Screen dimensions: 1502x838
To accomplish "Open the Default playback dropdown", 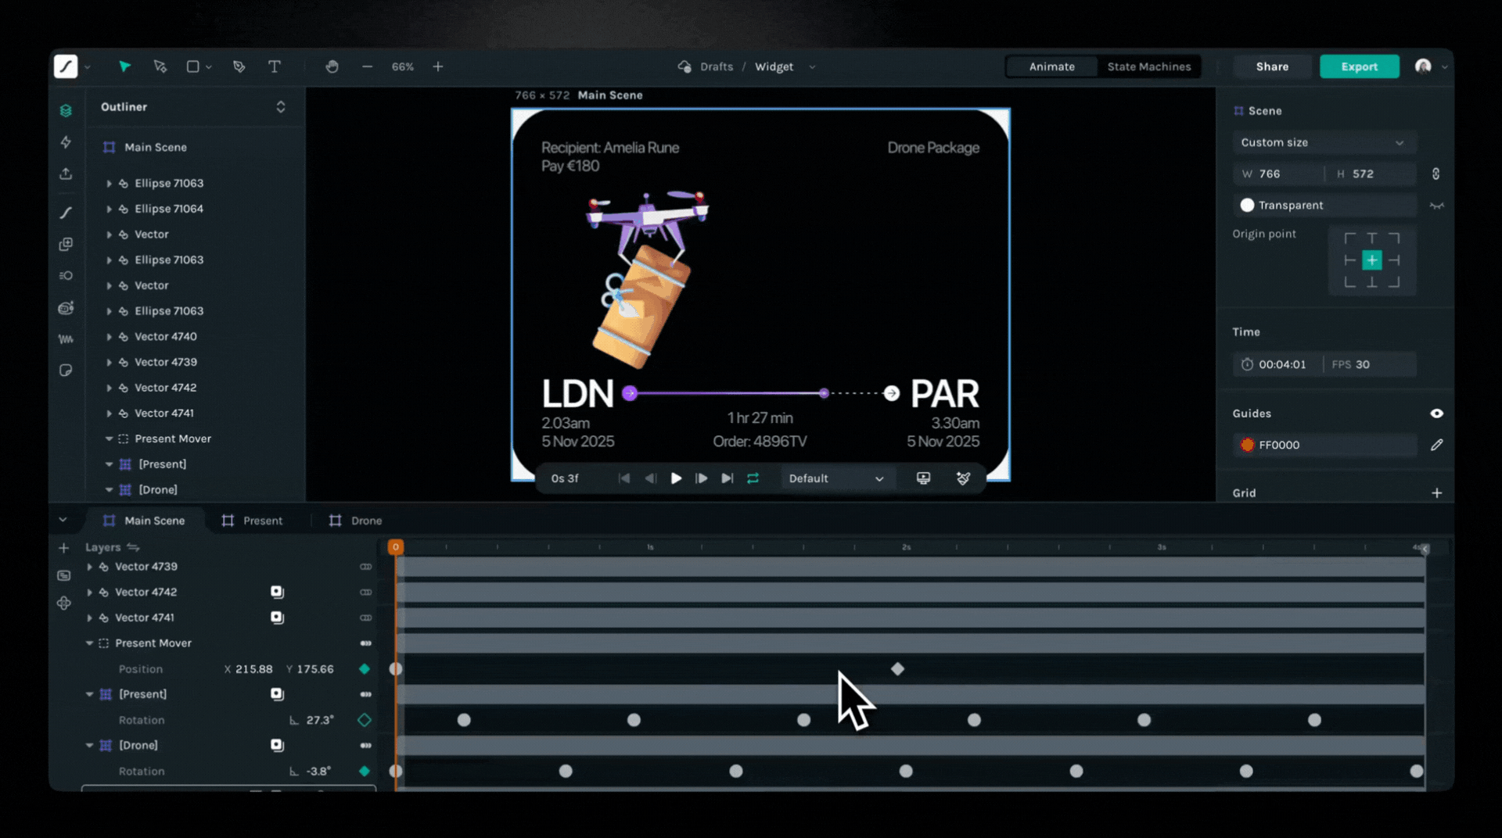I will [835, 478].
